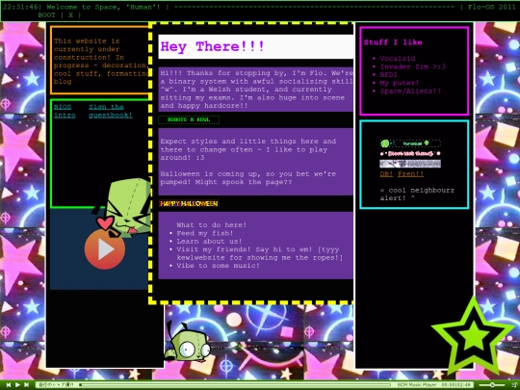This screenshot has height=390, width=520.
Task: Open the grey-white neighbour banner button
Action: (x=410, y=164)
